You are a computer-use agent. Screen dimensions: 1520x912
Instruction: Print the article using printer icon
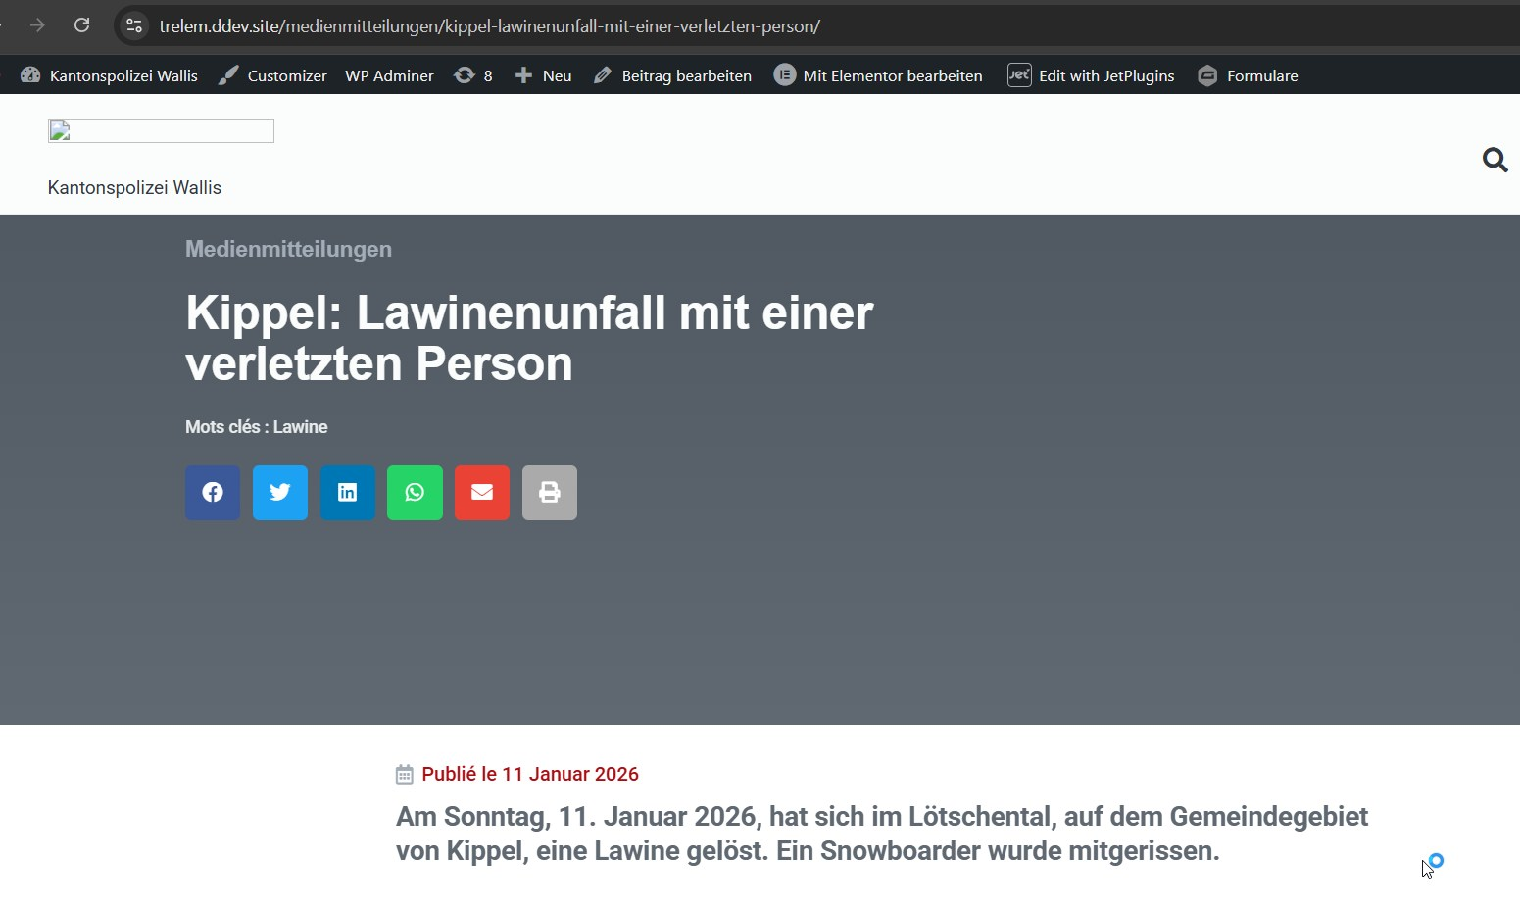[550, 493]
